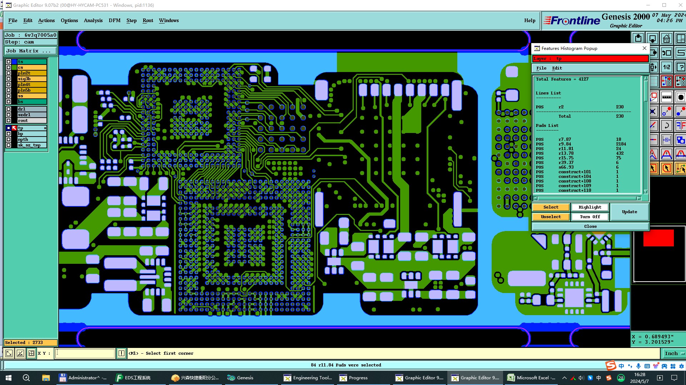Click the question mark help icon
Viewport: 686px width, 385px height.
point(681,67)
